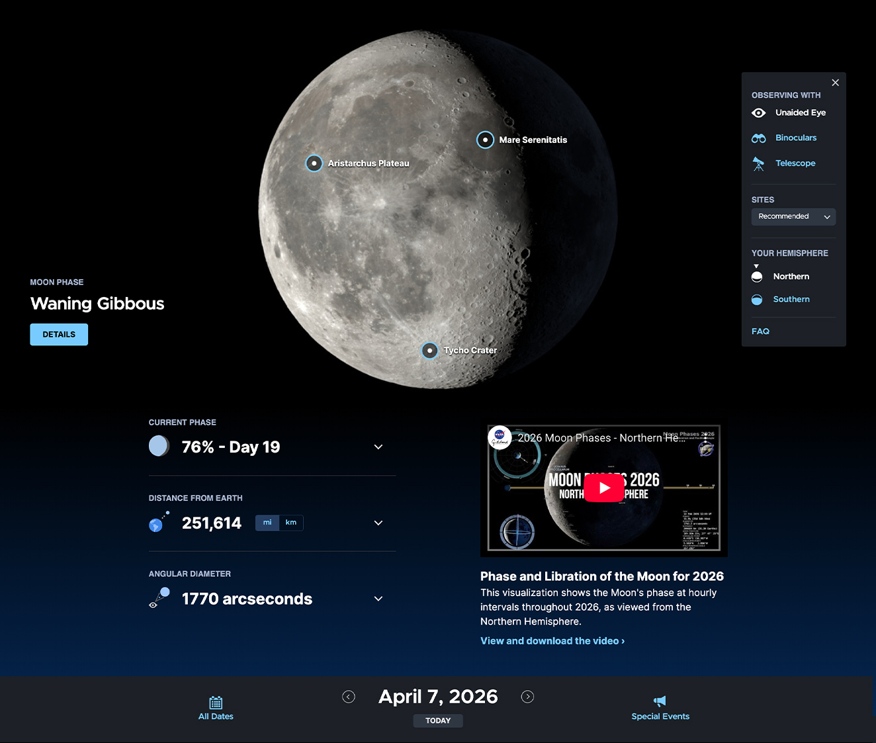The width and height of the screenshot is (876, 743).
Task: Expand the Current Phase section
Action: (x=378, y=447)
